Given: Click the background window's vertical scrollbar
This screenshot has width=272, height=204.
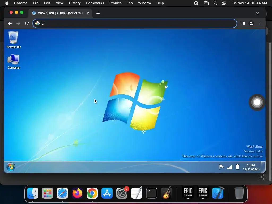Looking at the screenshot, I should click(x=270, y=111).
